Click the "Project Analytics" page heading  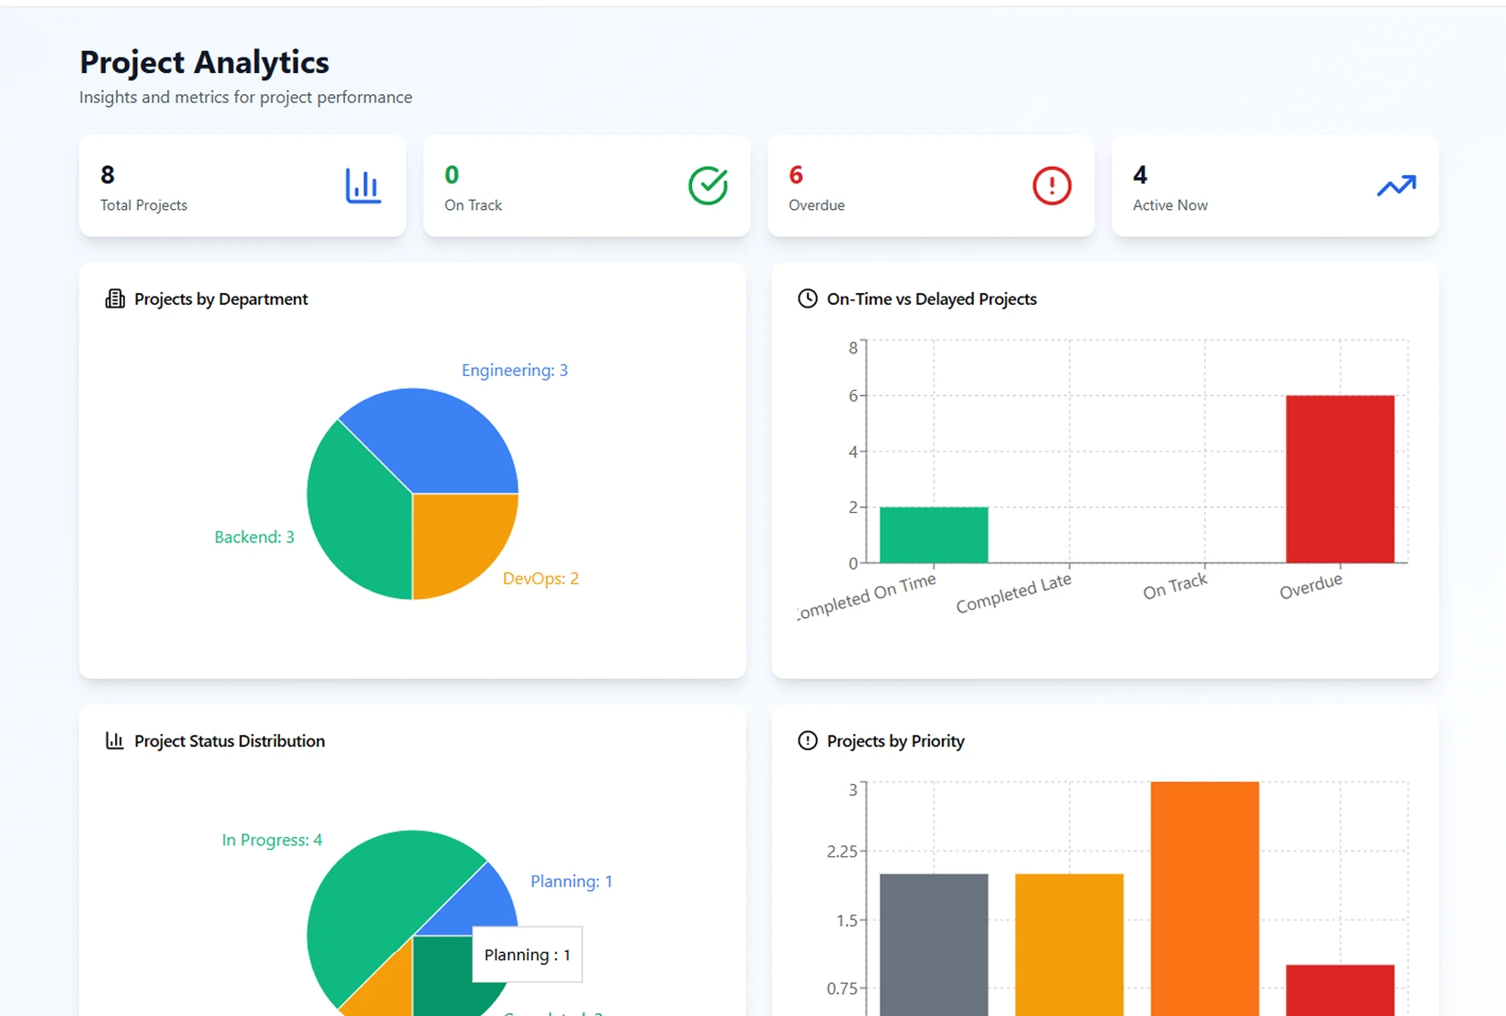(204, 62)
